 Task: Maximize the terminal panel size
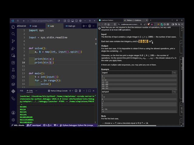[90, 91]
